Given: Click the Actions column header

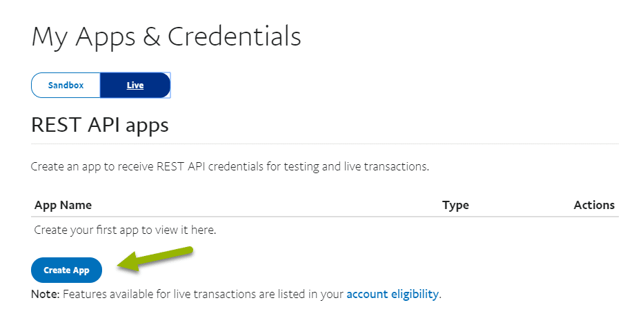Looking at the screenshot, I should point(593,205).
